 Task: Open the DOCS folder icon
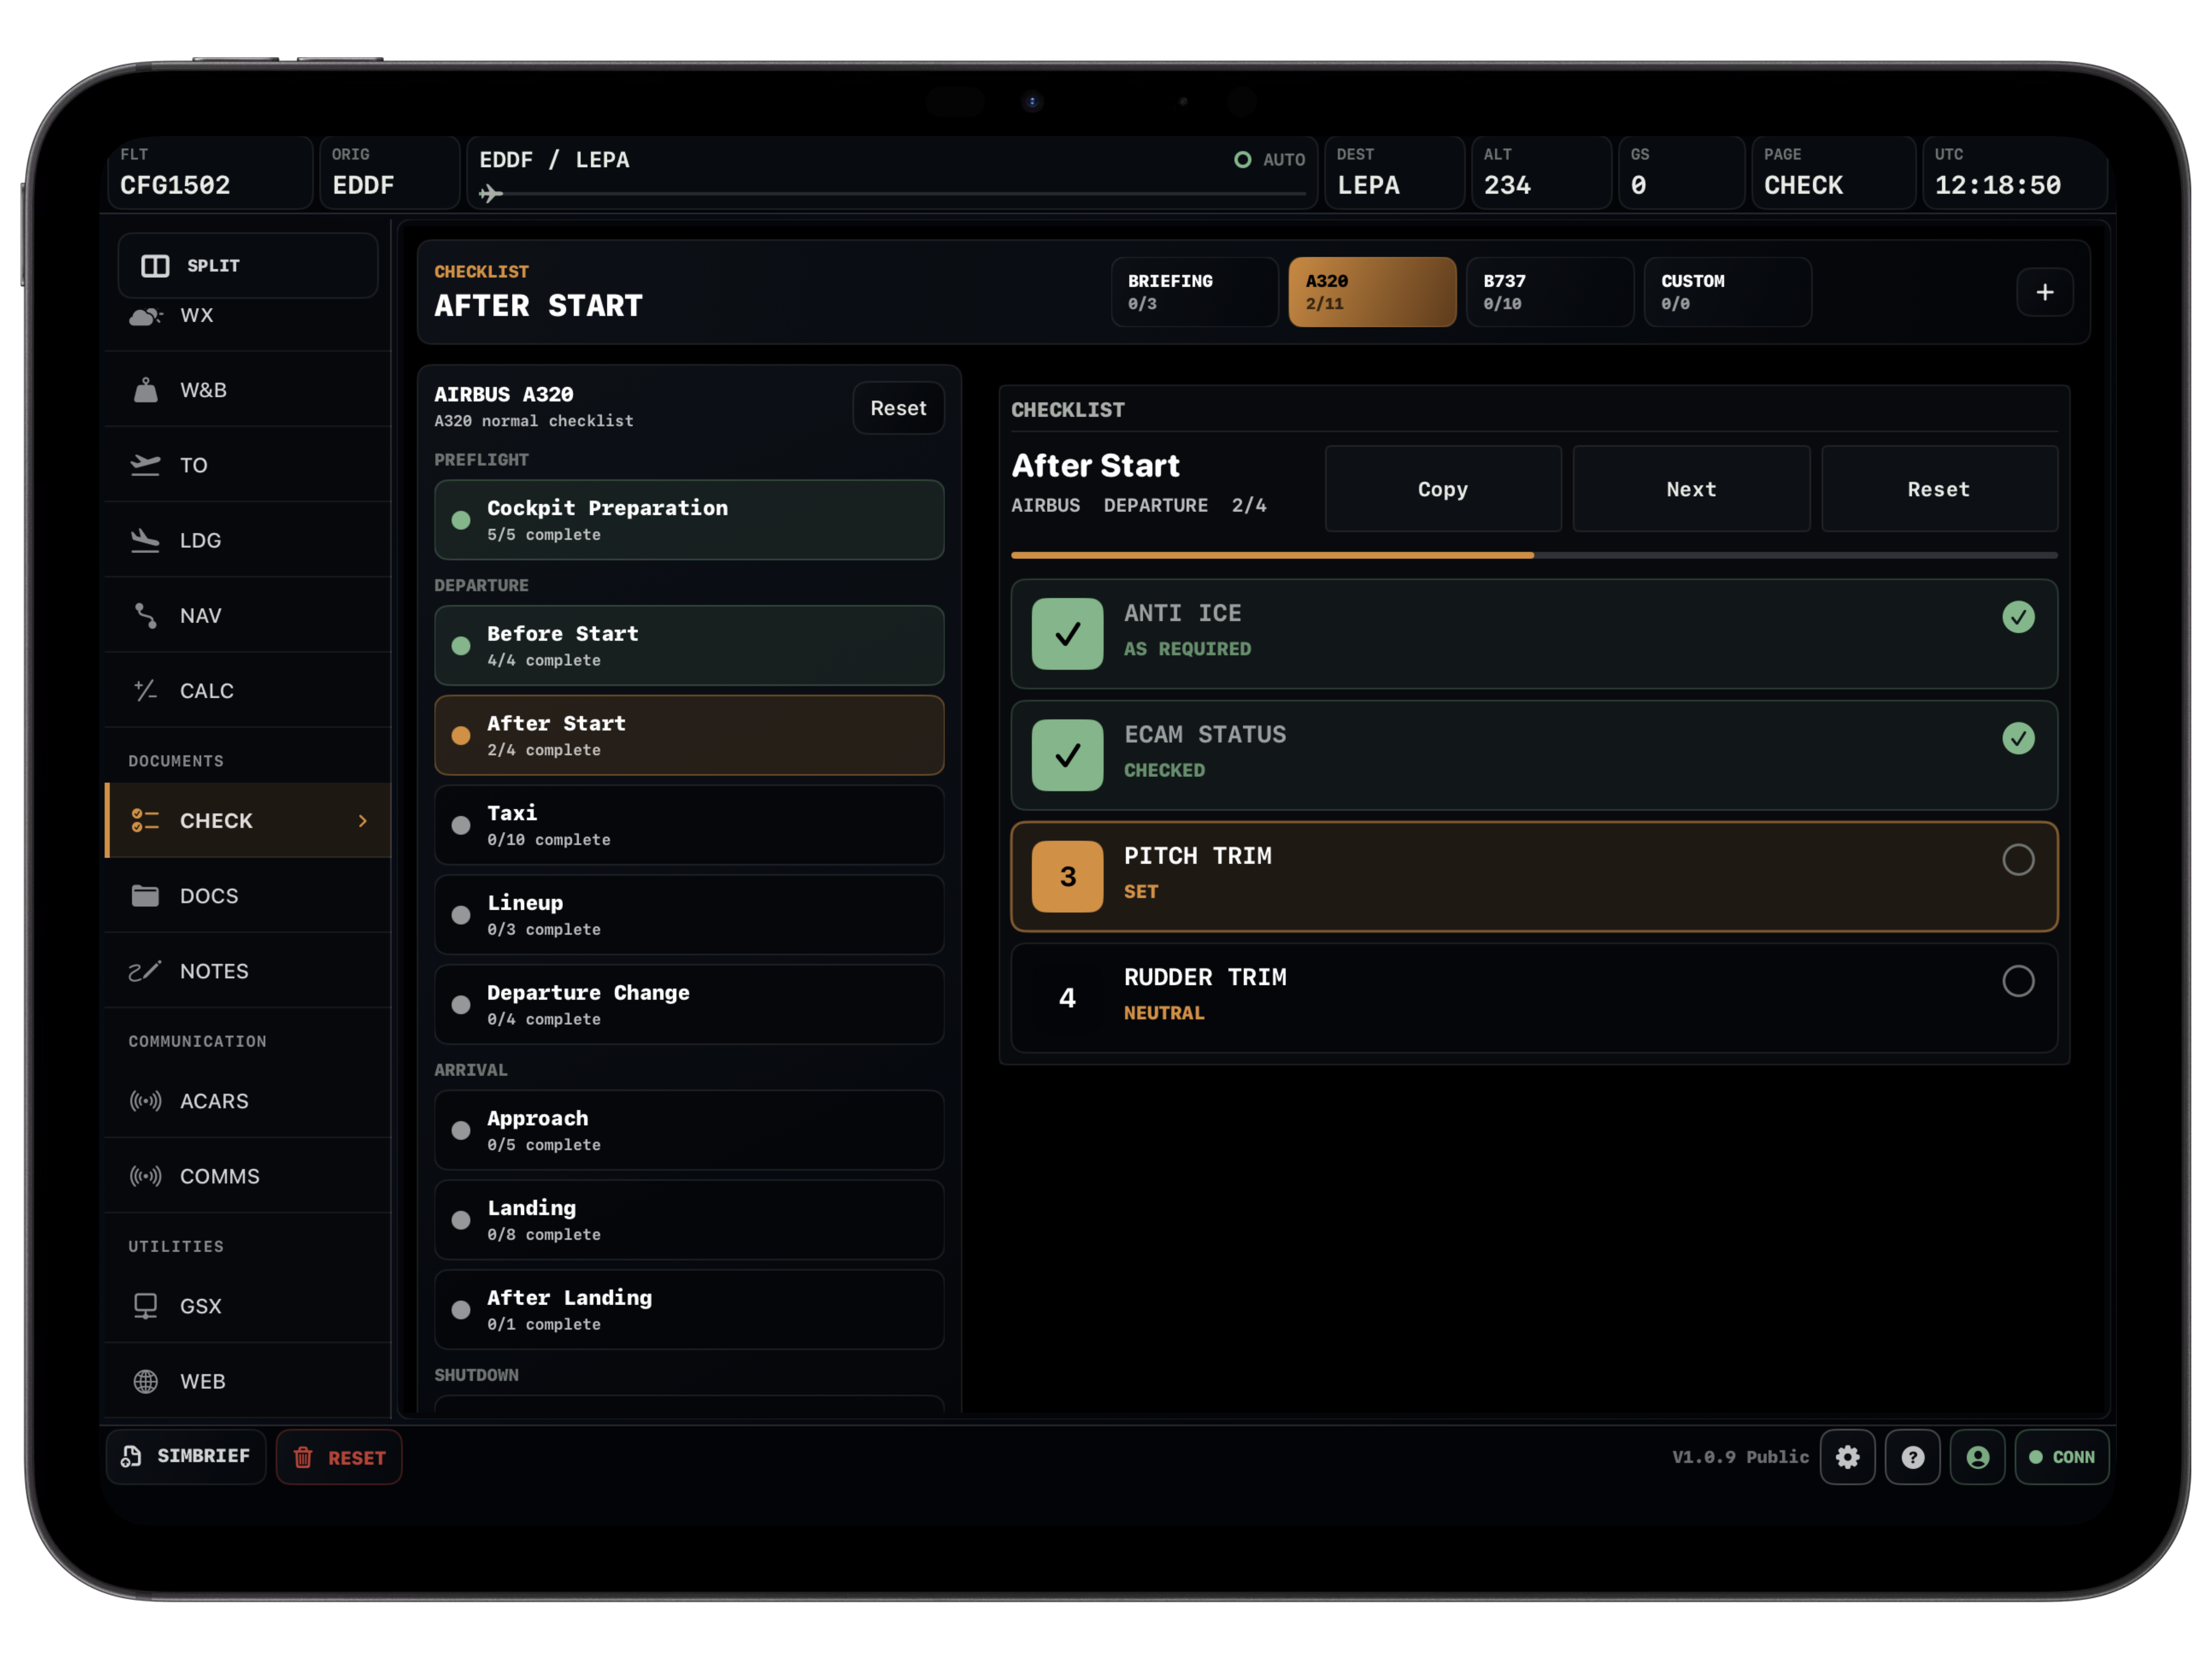[145, 895]
